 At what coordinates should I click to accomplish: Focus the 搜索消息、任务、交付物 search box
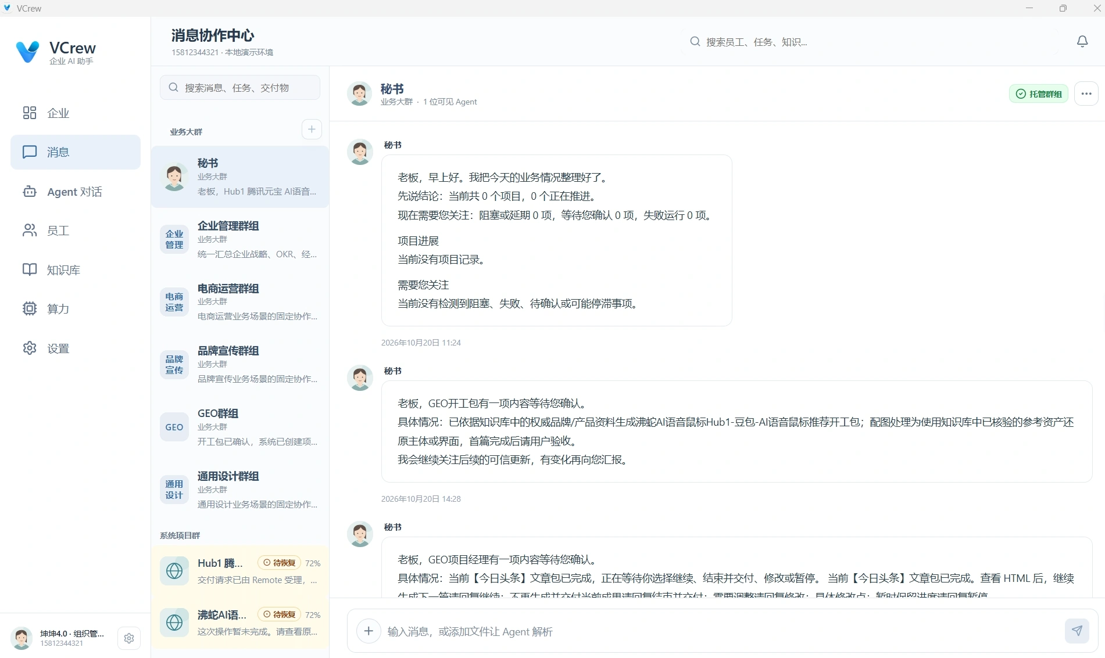pyautogui.click(x=240, y=87)
